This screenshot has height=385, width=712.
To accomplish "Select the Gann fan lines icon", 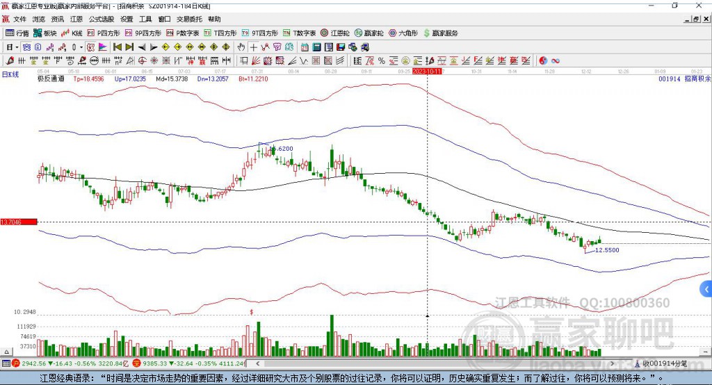I will click(256, 60).
